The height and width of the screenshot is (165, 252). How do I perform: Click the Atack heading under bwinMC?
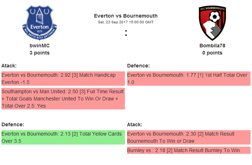(9, 66)
